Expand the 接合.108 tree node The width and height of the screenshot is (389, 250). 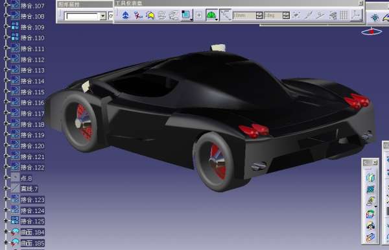[6, 16]
